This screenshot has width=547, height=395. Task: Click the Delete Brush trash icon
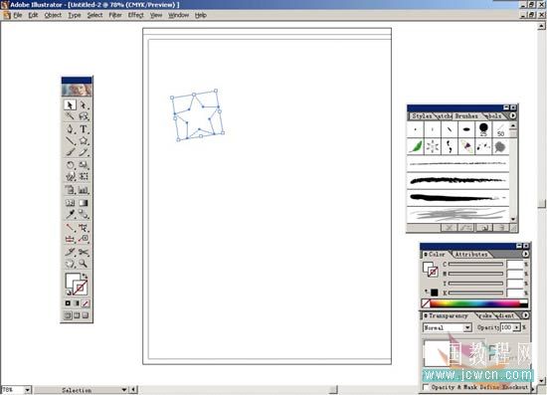pos(501,228)
